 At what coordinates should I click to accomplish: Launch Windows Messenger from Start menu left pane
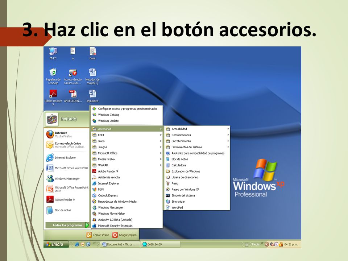click(67, 178)
